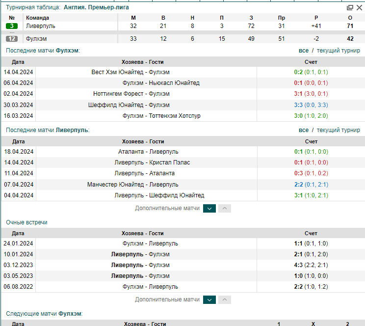Click match 'Шеффилд Юнайтед - Фулхэм'
365x326 pixels.
129,105
